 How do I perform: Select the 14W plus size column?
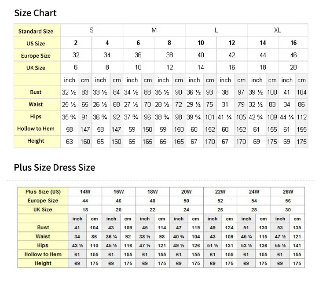[x=85, y=192]
